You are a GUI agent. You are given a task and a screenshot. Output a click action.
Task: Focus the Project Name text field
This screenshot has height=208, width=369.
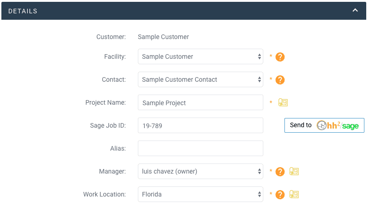coord(200,102)
